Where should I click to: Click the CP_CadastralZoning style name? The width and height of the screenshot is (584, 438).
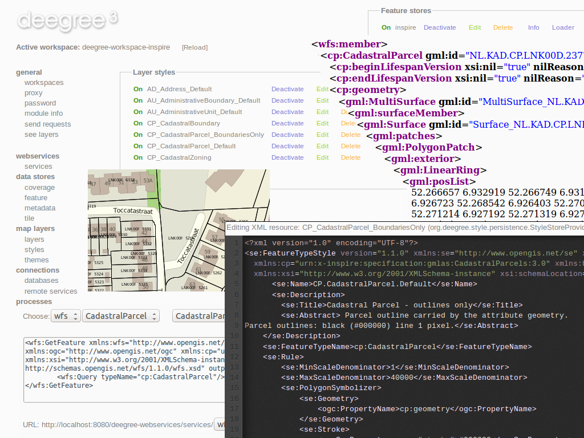click(x=179, y=157)
